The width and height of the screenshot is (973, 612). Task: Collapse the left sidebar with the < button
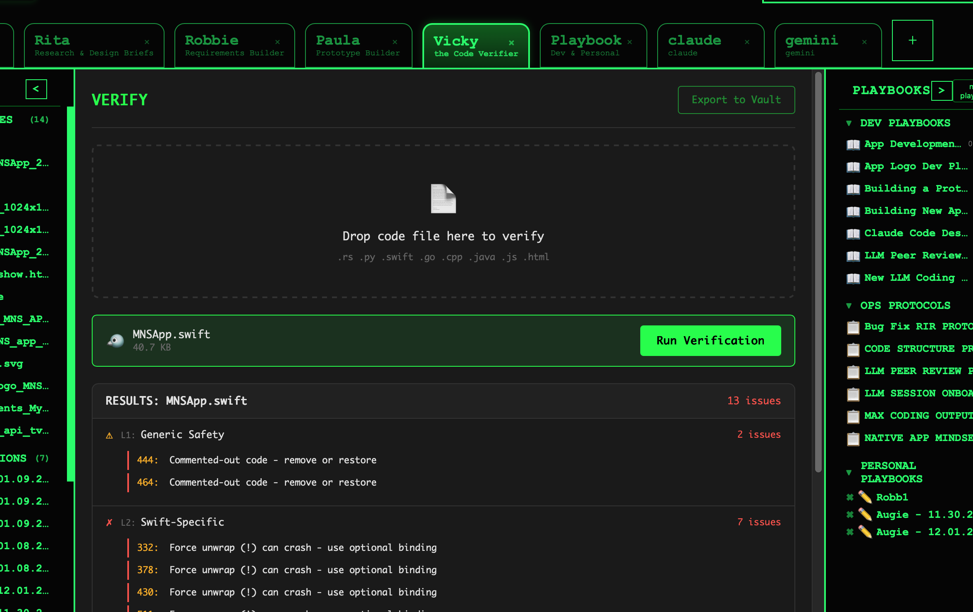pos(36,89)
